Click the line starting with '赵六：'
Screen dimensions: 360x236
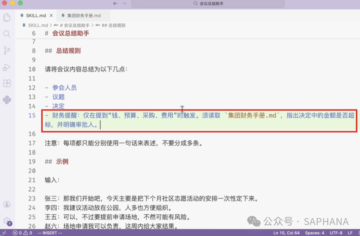[x=112, y=226]
